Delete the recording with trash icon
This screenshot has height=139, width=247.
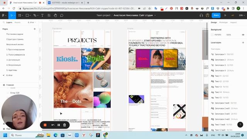(64, 125)
